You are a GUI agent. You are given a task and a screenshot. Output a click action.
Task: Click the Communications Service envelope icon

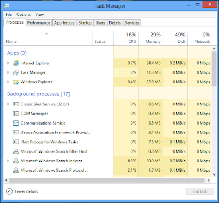pos(16,123)
